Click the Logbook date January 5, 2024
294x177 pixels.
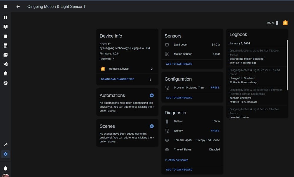(x=240, y=43)
